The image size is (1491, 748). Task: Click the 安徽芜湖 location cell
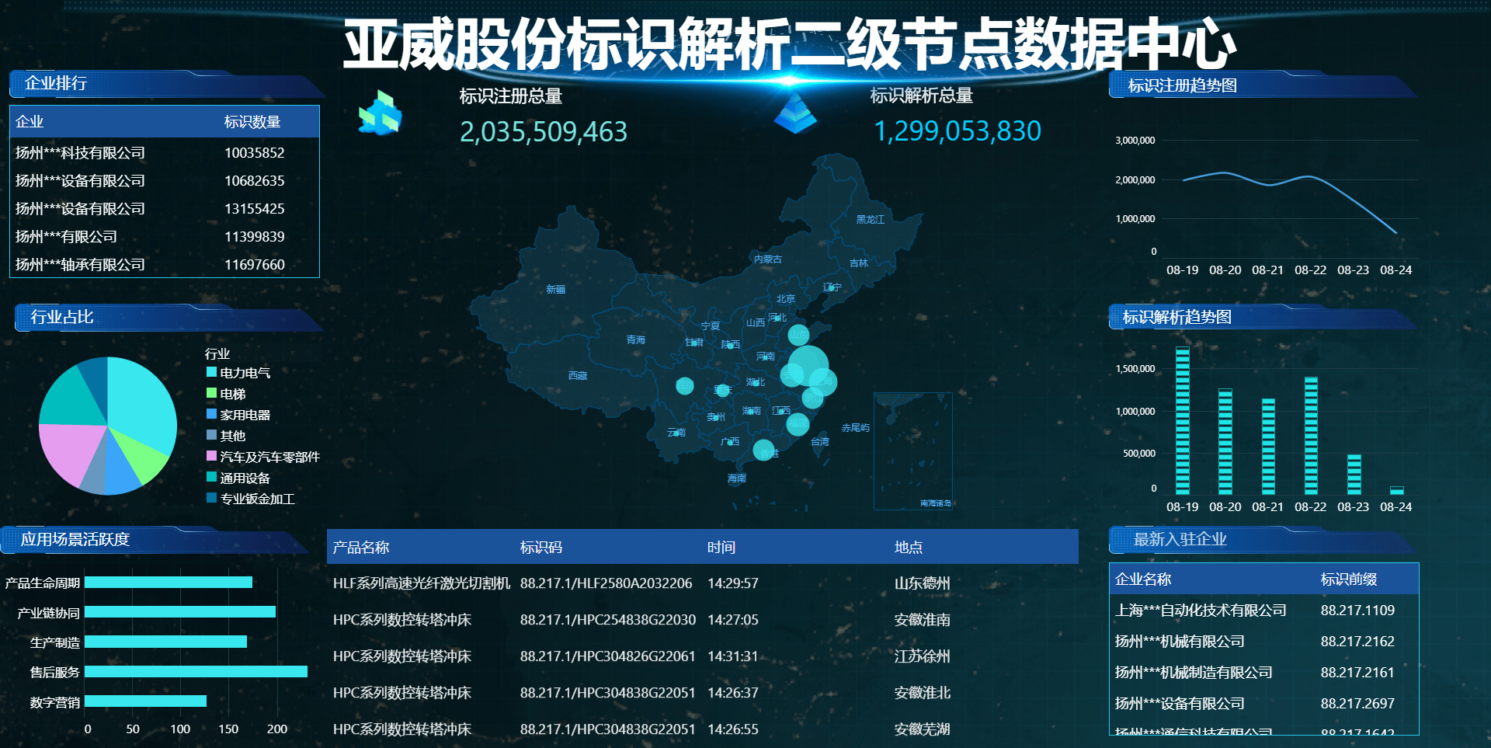922,729
